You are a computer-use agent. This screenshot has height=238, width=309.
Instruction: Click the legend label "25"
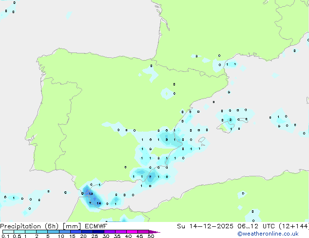[x=95, y=236]
